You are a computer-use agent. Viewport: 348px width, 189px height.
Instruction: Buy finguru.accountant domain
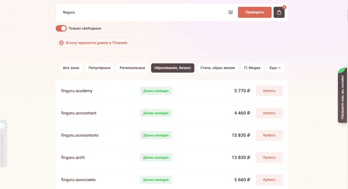(269, 113)
